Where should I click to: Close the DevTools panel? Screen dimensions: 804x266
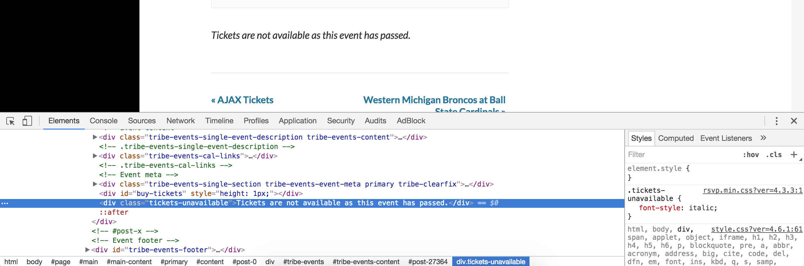(x=794, y=121)
